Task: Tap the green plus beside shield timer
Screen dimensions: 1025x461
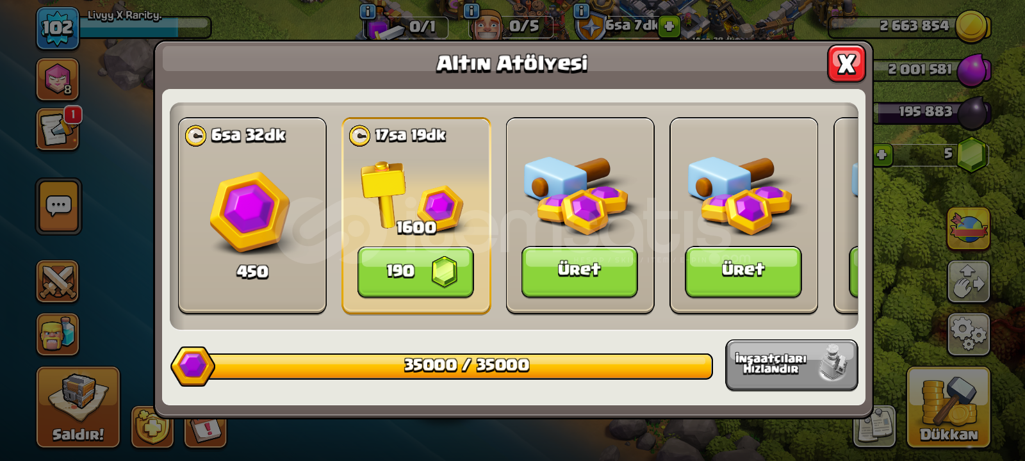Action: 669,26
